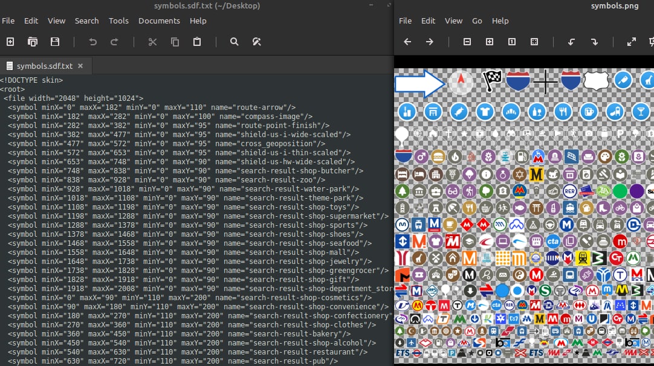Viewport: 654px width, 366px height.
Task: Click the cross_geoposition symbol line
Action: coord(166,144)
